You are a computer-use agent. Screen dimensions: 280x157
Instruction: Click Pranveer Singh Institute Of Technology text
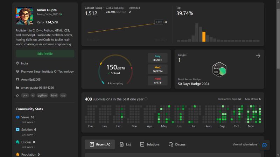47,72
